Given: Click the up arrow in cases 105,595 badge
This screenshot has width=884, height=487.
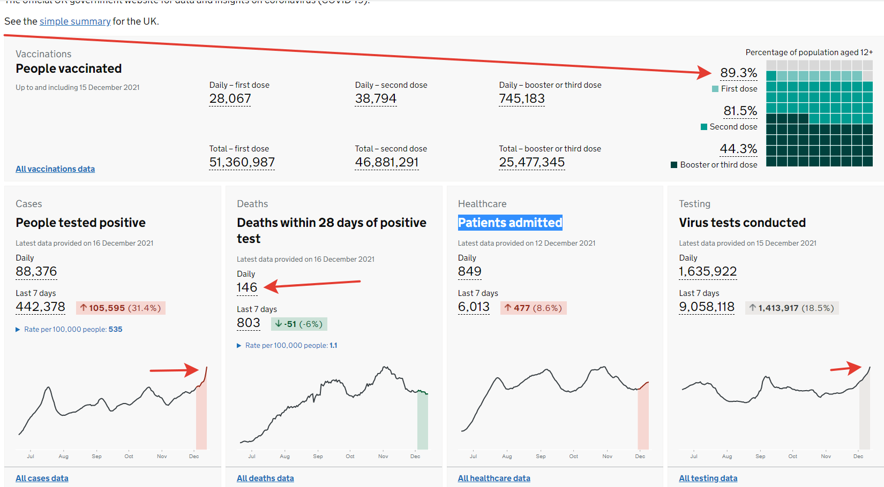Looking at the screenshot, I should coord(84,308).
